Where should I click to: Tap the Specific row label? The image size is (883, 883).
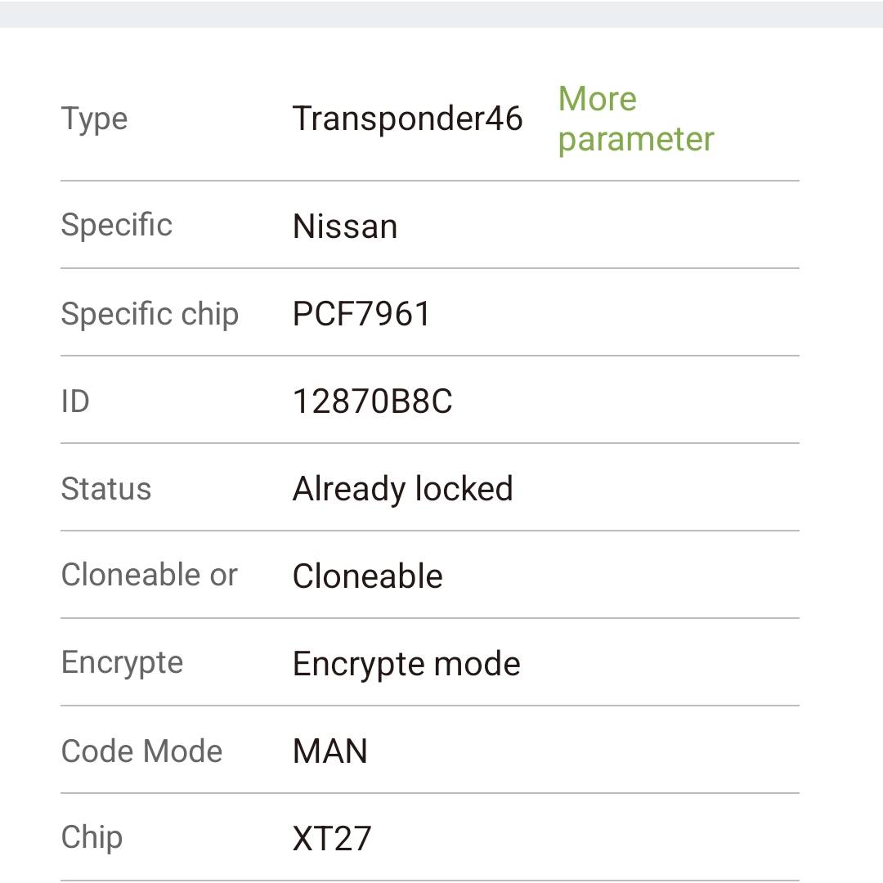pos(117,226)
